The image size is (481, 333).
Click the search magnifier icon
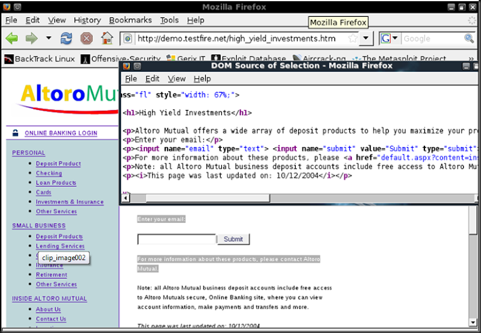[x=469, y=39]
